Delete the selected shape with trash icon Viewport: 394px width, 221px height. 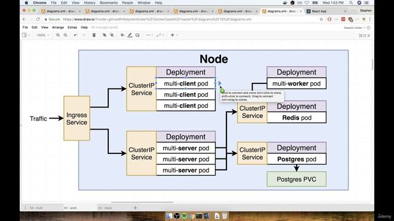click(94, 36)
